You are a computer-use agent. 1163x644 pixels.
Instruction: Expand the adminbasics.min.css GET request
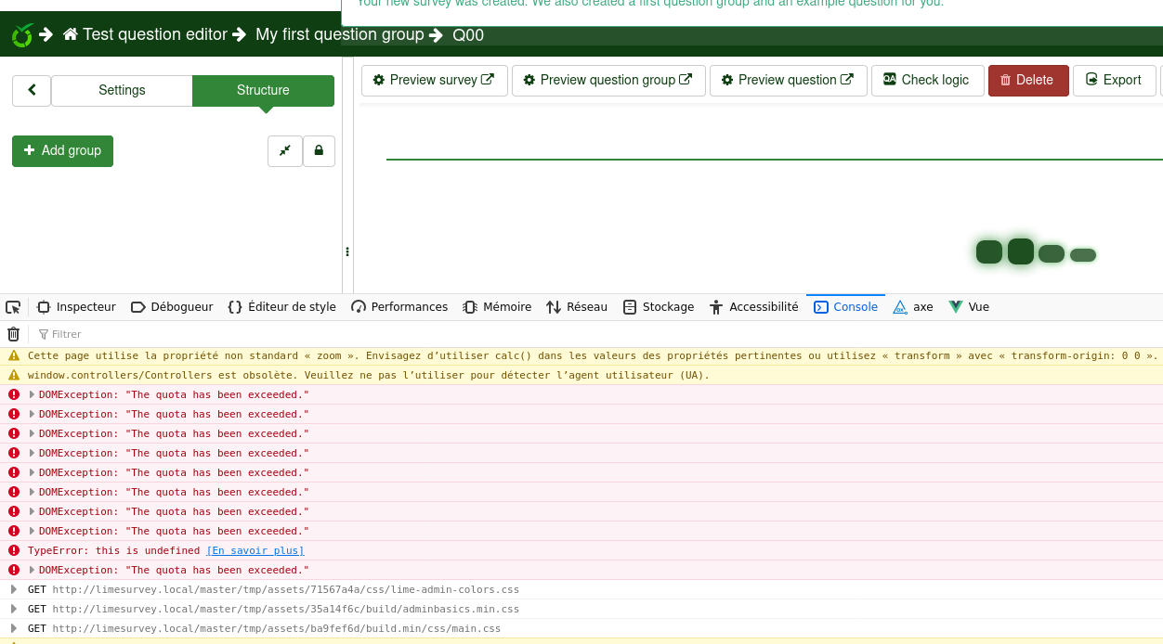coord(14,610)
